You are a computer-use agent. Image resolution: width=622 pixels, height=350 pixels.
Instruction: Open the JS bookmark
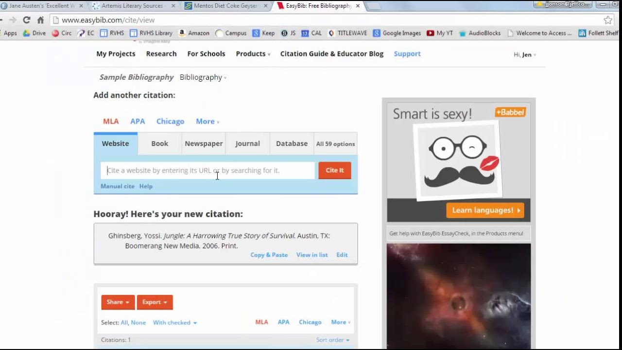(x=288, y=33)
